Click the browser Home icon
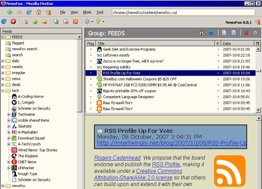The image size is (262, 189). point(38,12)
